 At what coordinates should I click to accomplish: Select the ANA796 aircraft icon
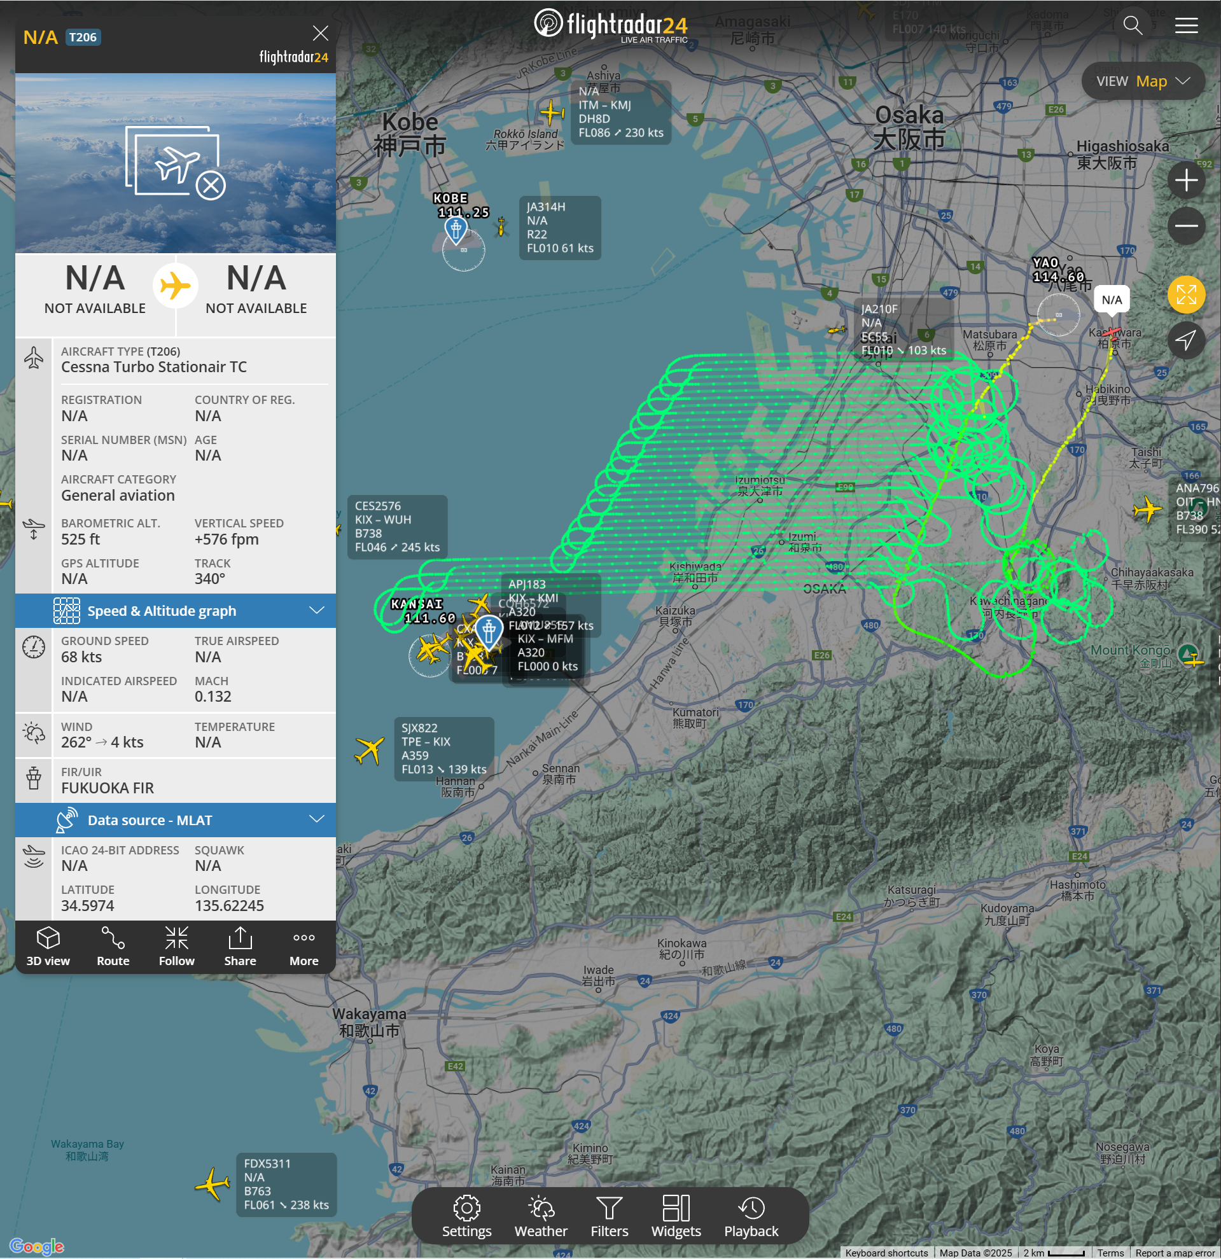point(1147,510)
